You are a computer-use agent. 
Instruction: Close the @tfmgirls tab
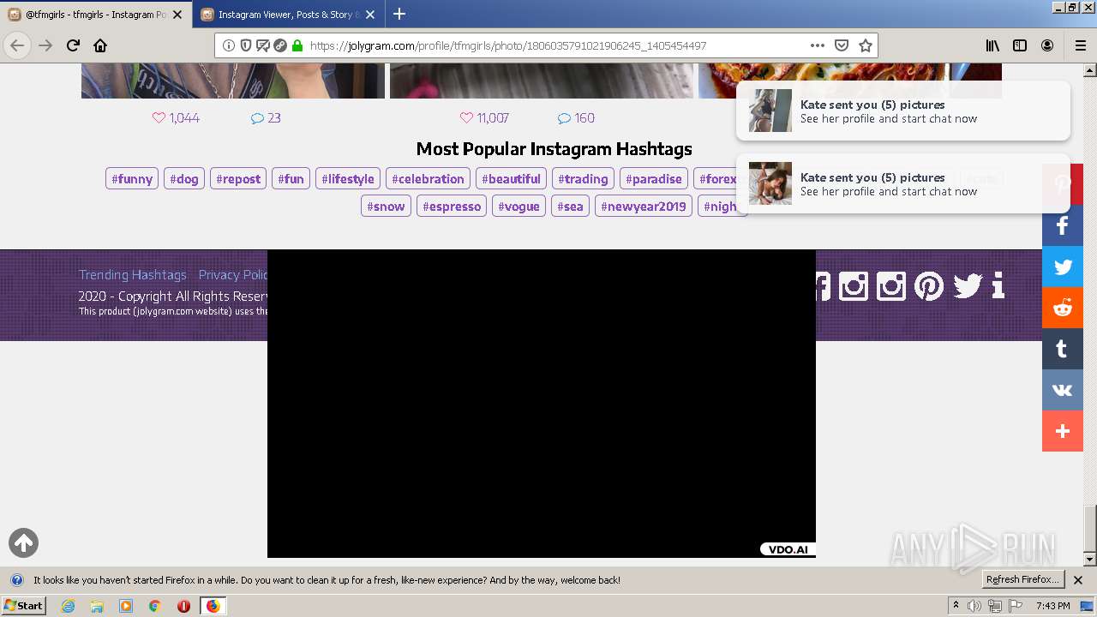coord(178,15)
